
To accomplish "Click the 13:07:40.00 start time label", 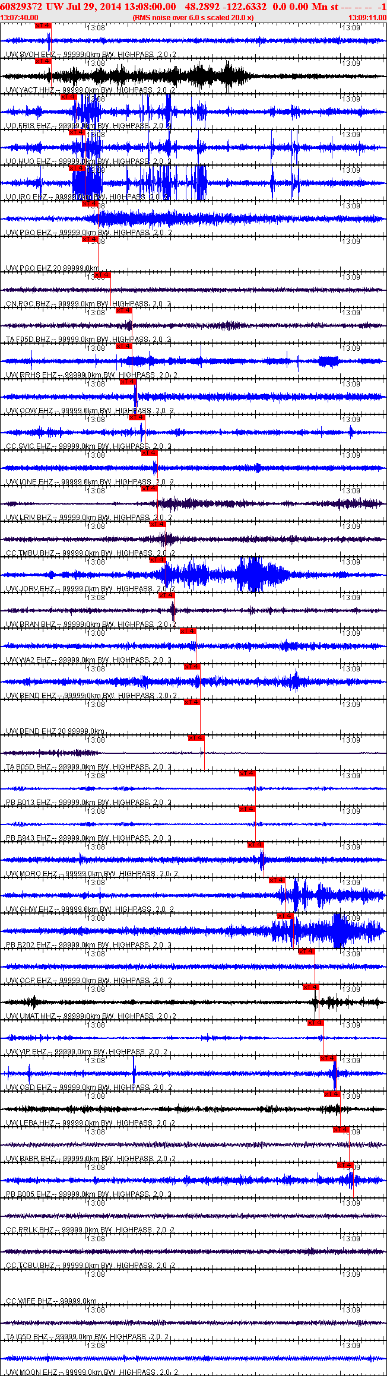I will pyautogui.click(x=20, y=18).
